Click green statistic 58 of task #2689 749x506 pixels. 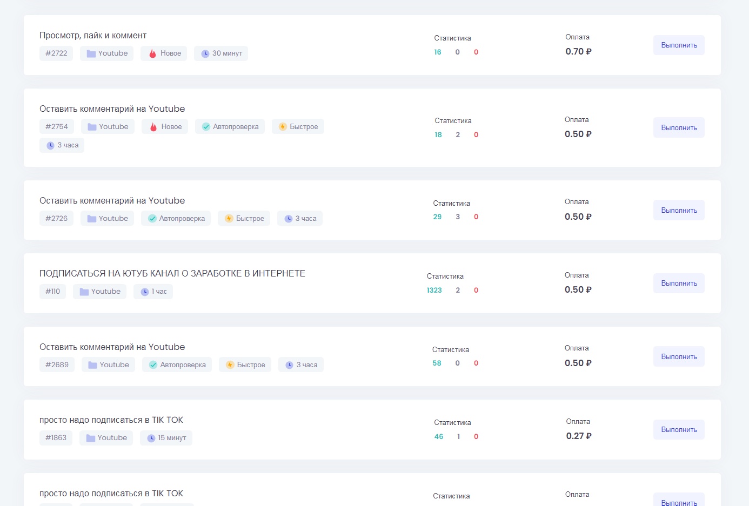tap(437, 363)
